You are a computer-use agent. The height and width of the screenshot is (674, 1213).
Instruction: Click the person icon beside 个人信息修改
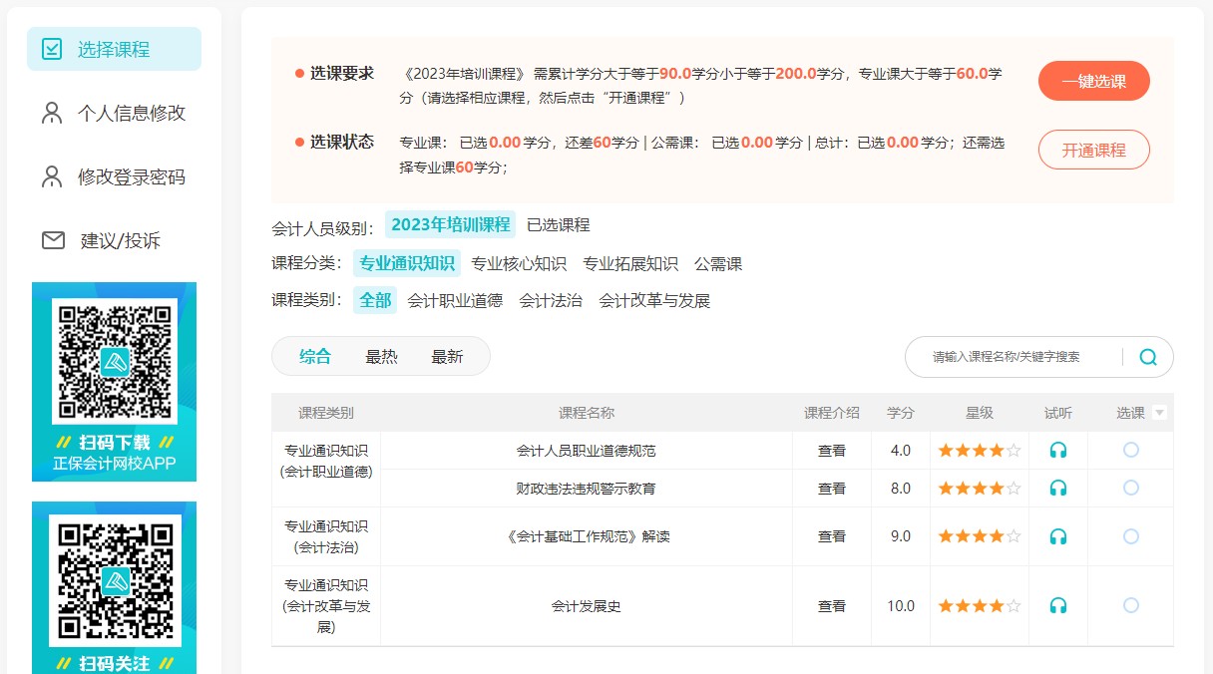tap(53, 113)
